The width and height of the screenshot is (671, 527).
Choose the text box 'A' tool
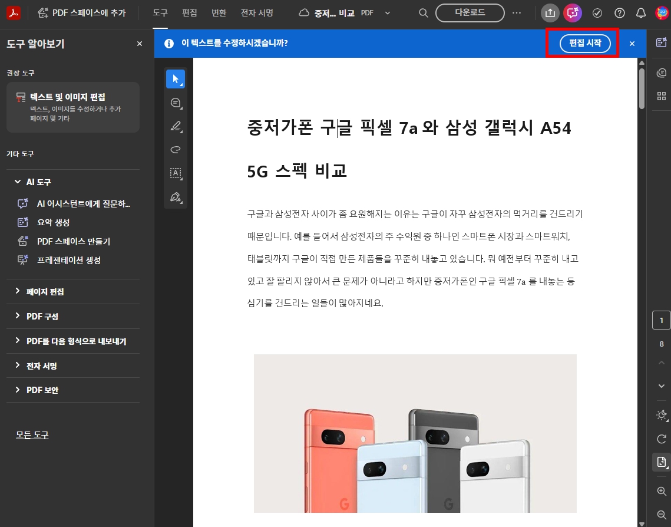click(x=176, y=173)
